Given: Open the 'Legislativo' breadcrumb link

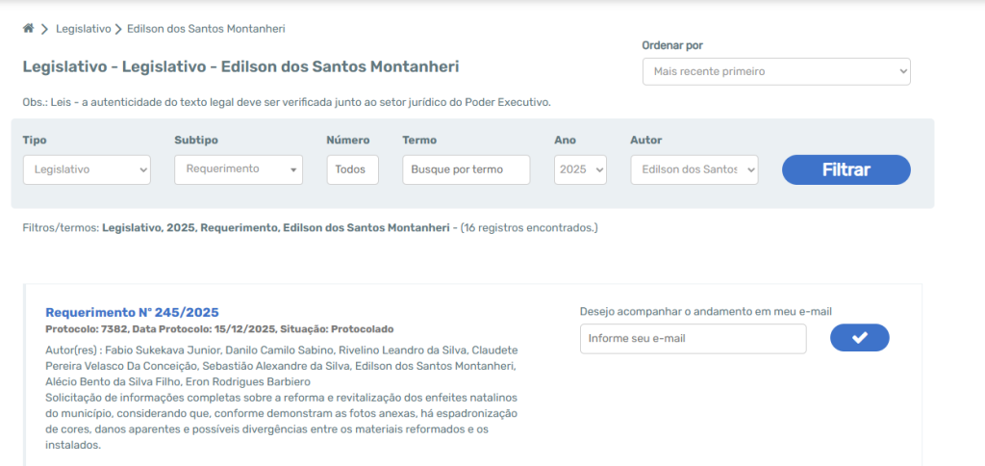Looking at the screenshot, I should click(x=83, y=29).
